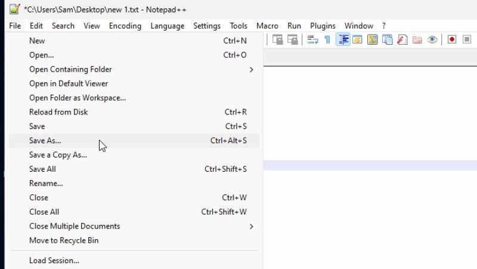Image resolution: width=477 pixels, height=269 pixels.
Task: Select Open in Default Viewer
Action: coord(134,84)
